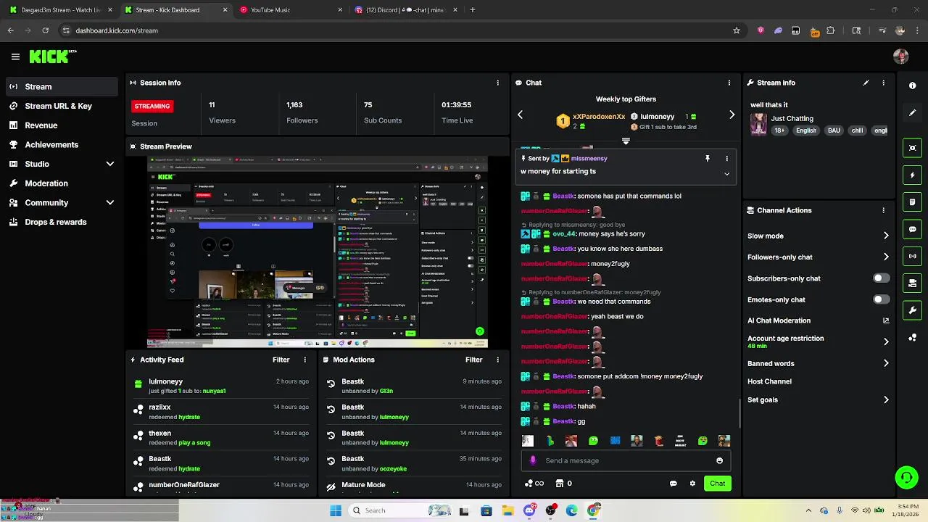Open Activity Feed Filter
Screen dimensions: 928x522
tap(281, 360)
